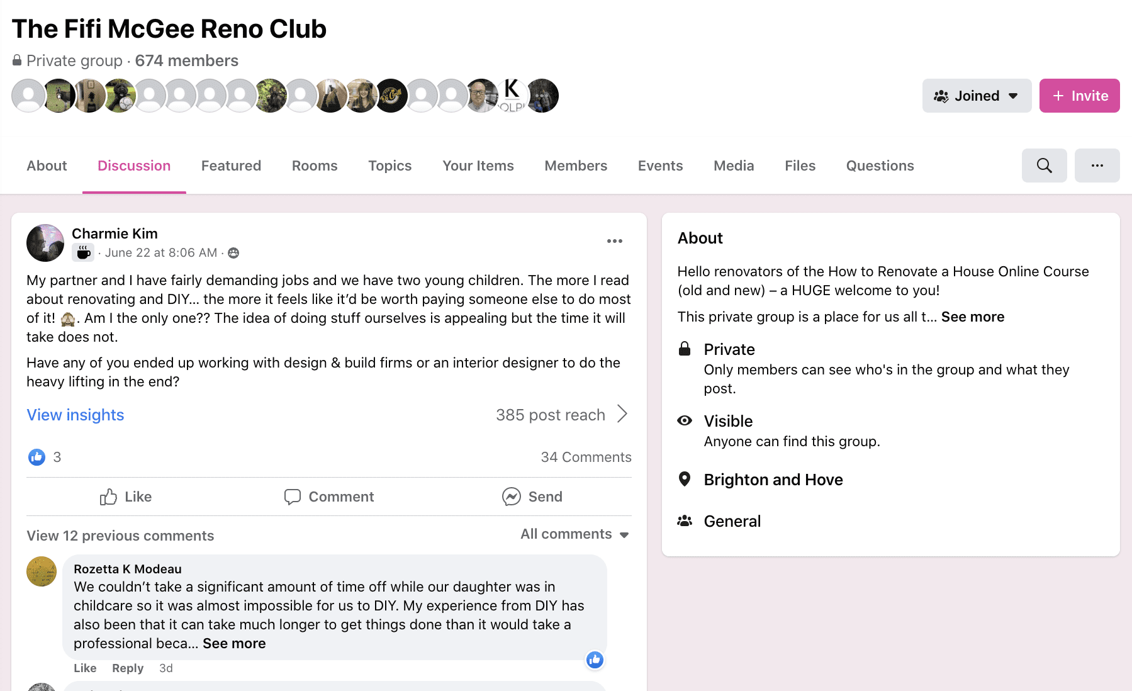The width and height of the screenshot is (1132, 691).
Task: Open the Media tab
Action: point(734,166)
